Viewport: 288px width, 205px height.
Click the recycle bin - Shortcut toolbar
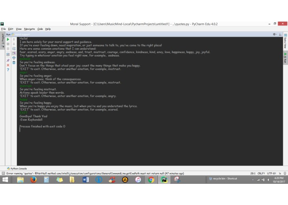tap(223, 178)
